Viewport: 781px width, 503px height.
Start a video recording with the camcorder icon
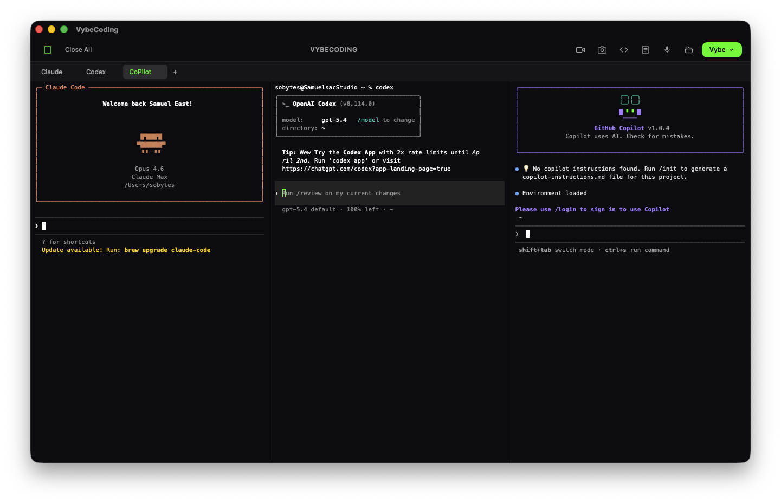580,49
